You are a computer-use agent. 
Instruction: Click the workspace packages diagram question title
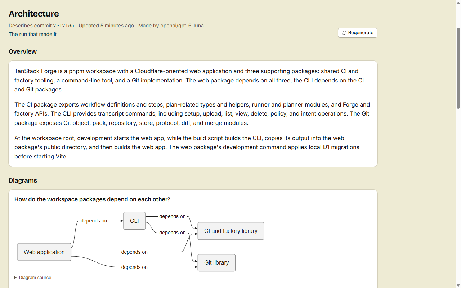click(92, 199)
